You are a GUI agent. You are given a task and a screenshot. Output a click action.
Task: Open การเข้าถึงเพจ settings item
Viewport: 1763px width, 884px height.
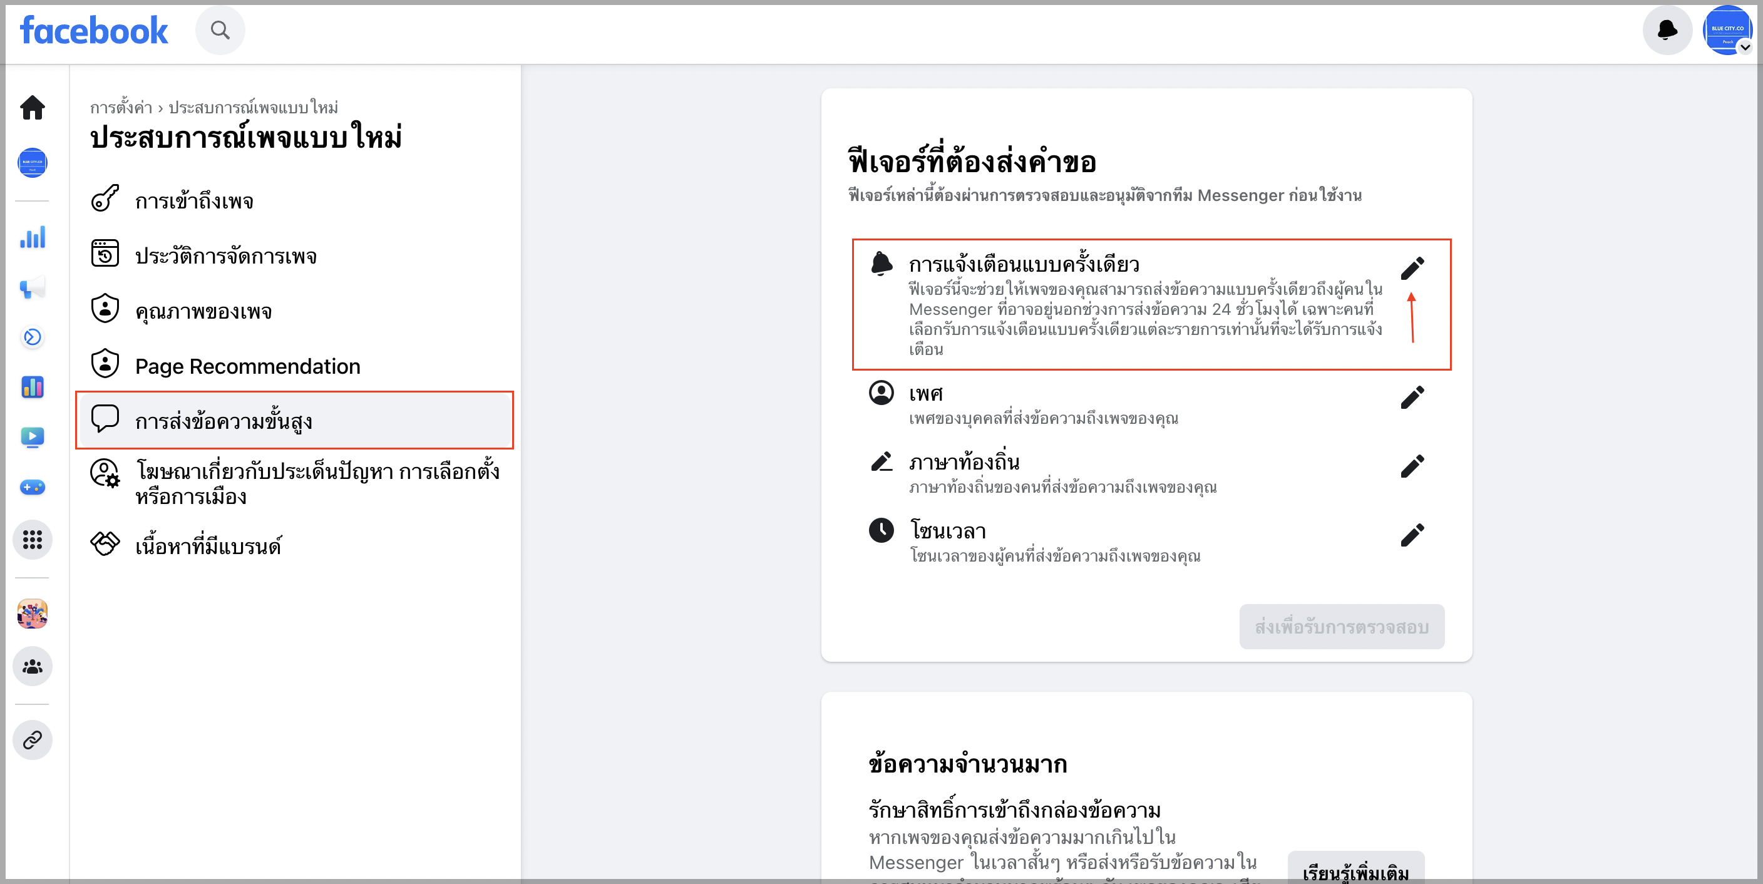coord(294,200)
